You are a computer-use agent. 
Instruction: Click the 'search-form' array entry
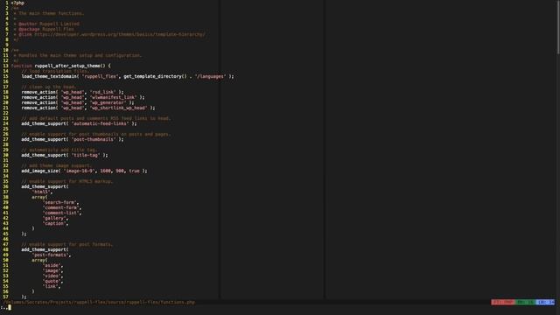[60, 202]
